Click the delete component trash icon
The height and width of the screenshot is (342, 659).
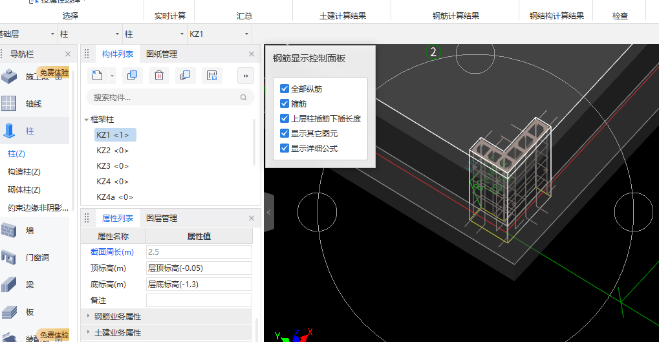tap(159, 76)
